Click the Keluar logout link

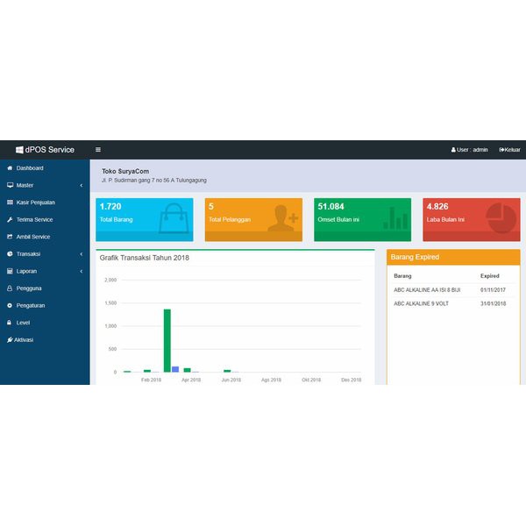coord(509,150)
